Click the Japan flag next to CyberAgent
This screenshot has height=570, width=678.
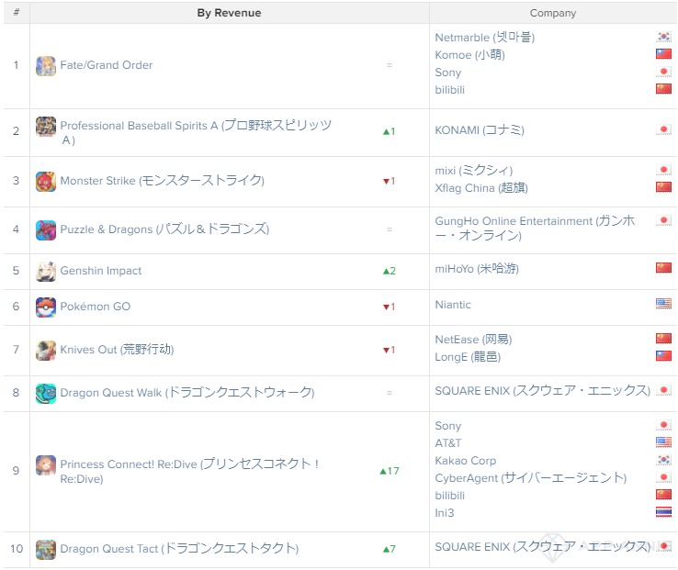[663, 477]
